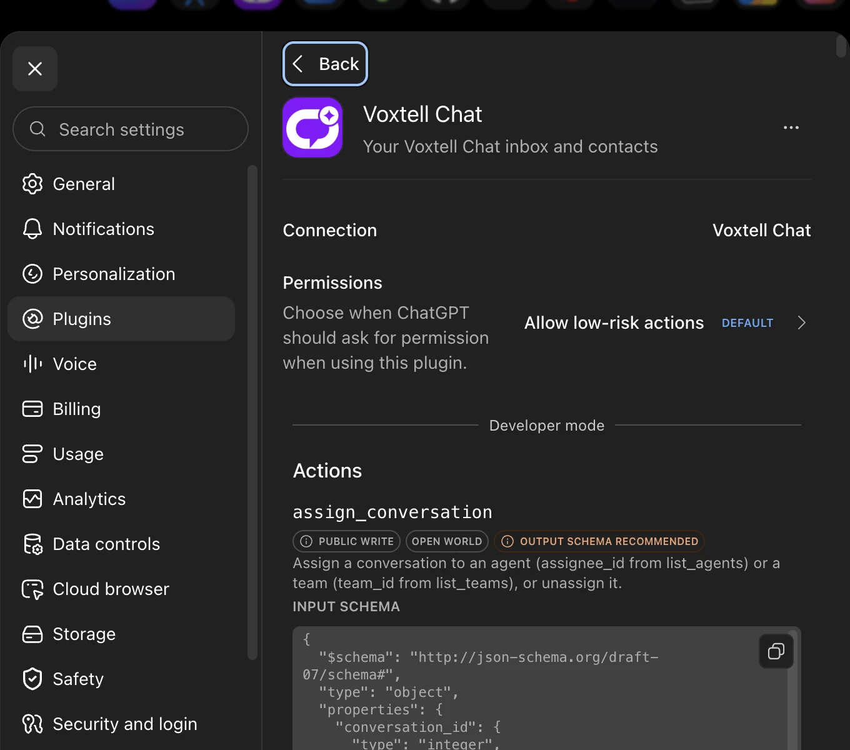The height and width of the screenshot is (750, 850).
Task: Click the PUBLIC WRITE badge
Action: (x=346, y=541)
